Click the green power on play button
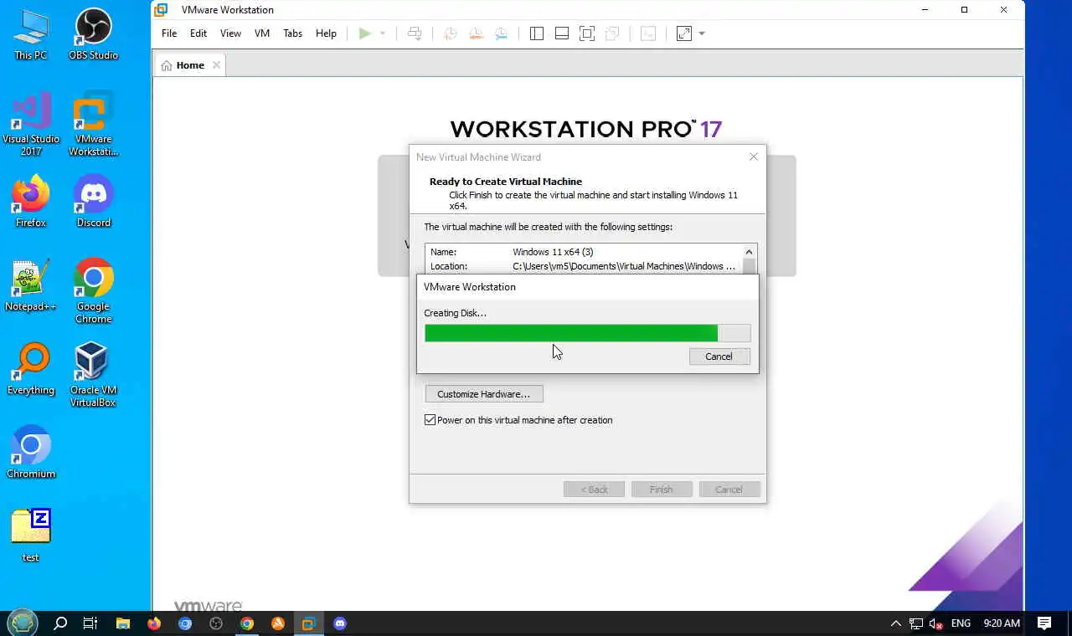1072x636 pixels. tap(364, 33)
